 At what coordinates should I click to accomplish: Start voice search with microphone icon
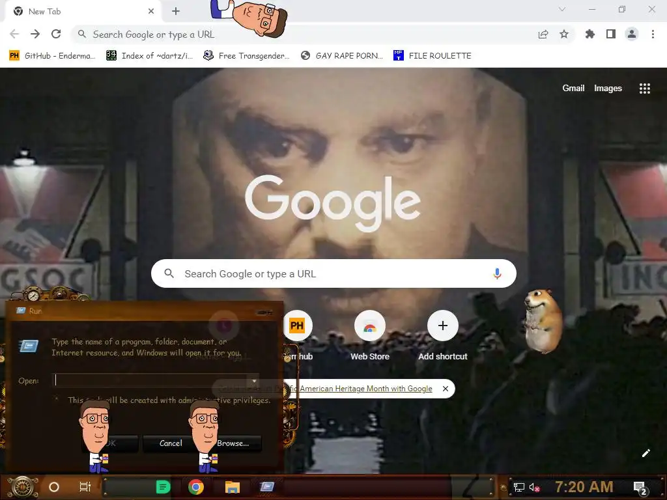[497, 273]
